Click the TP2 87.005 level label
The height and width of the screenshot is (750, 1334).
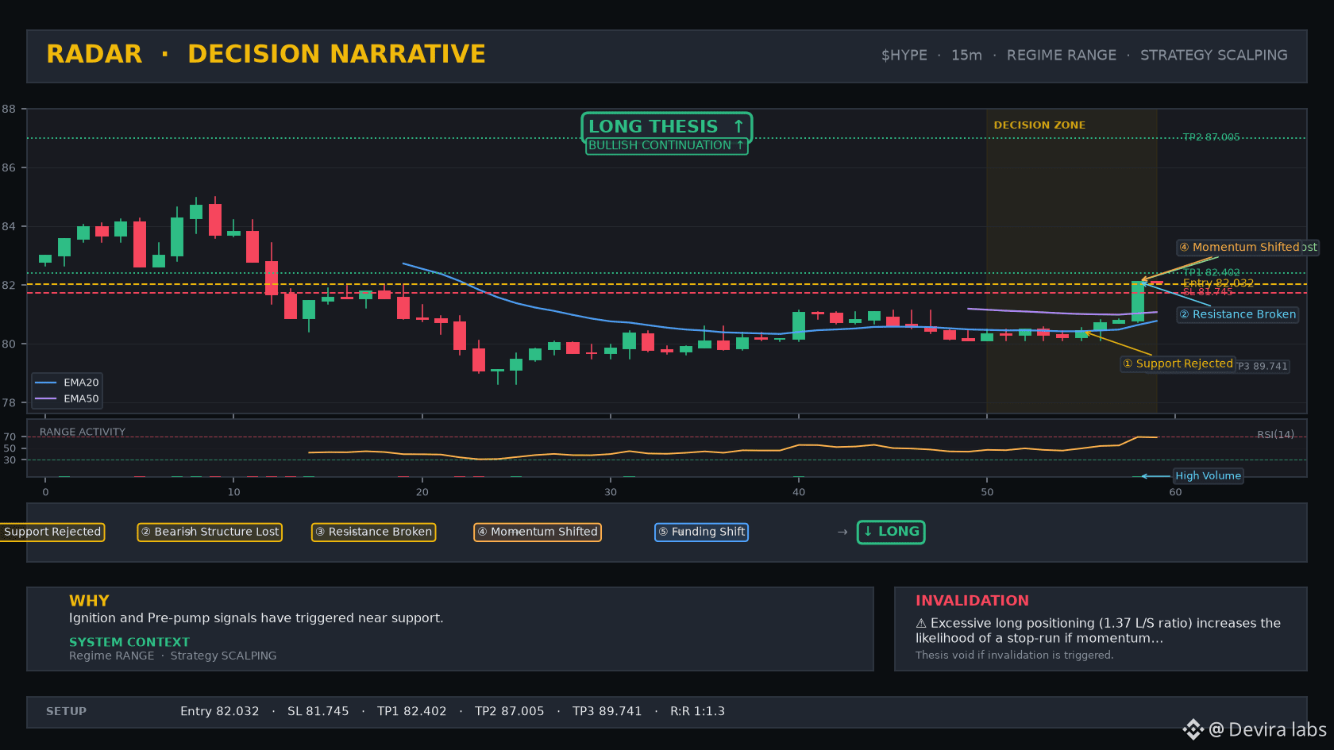coord(1211,137)
